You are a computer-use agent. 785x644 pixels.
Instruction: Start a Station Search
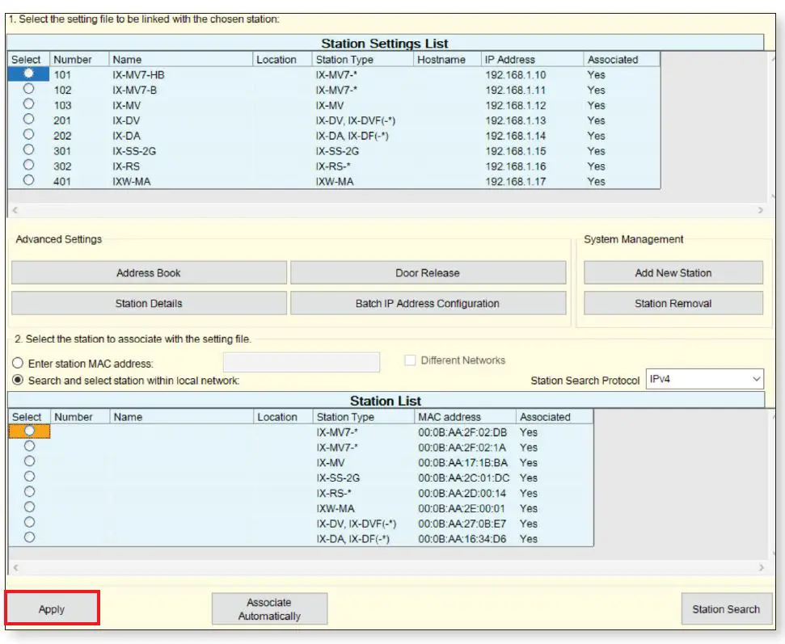[725, 609]
